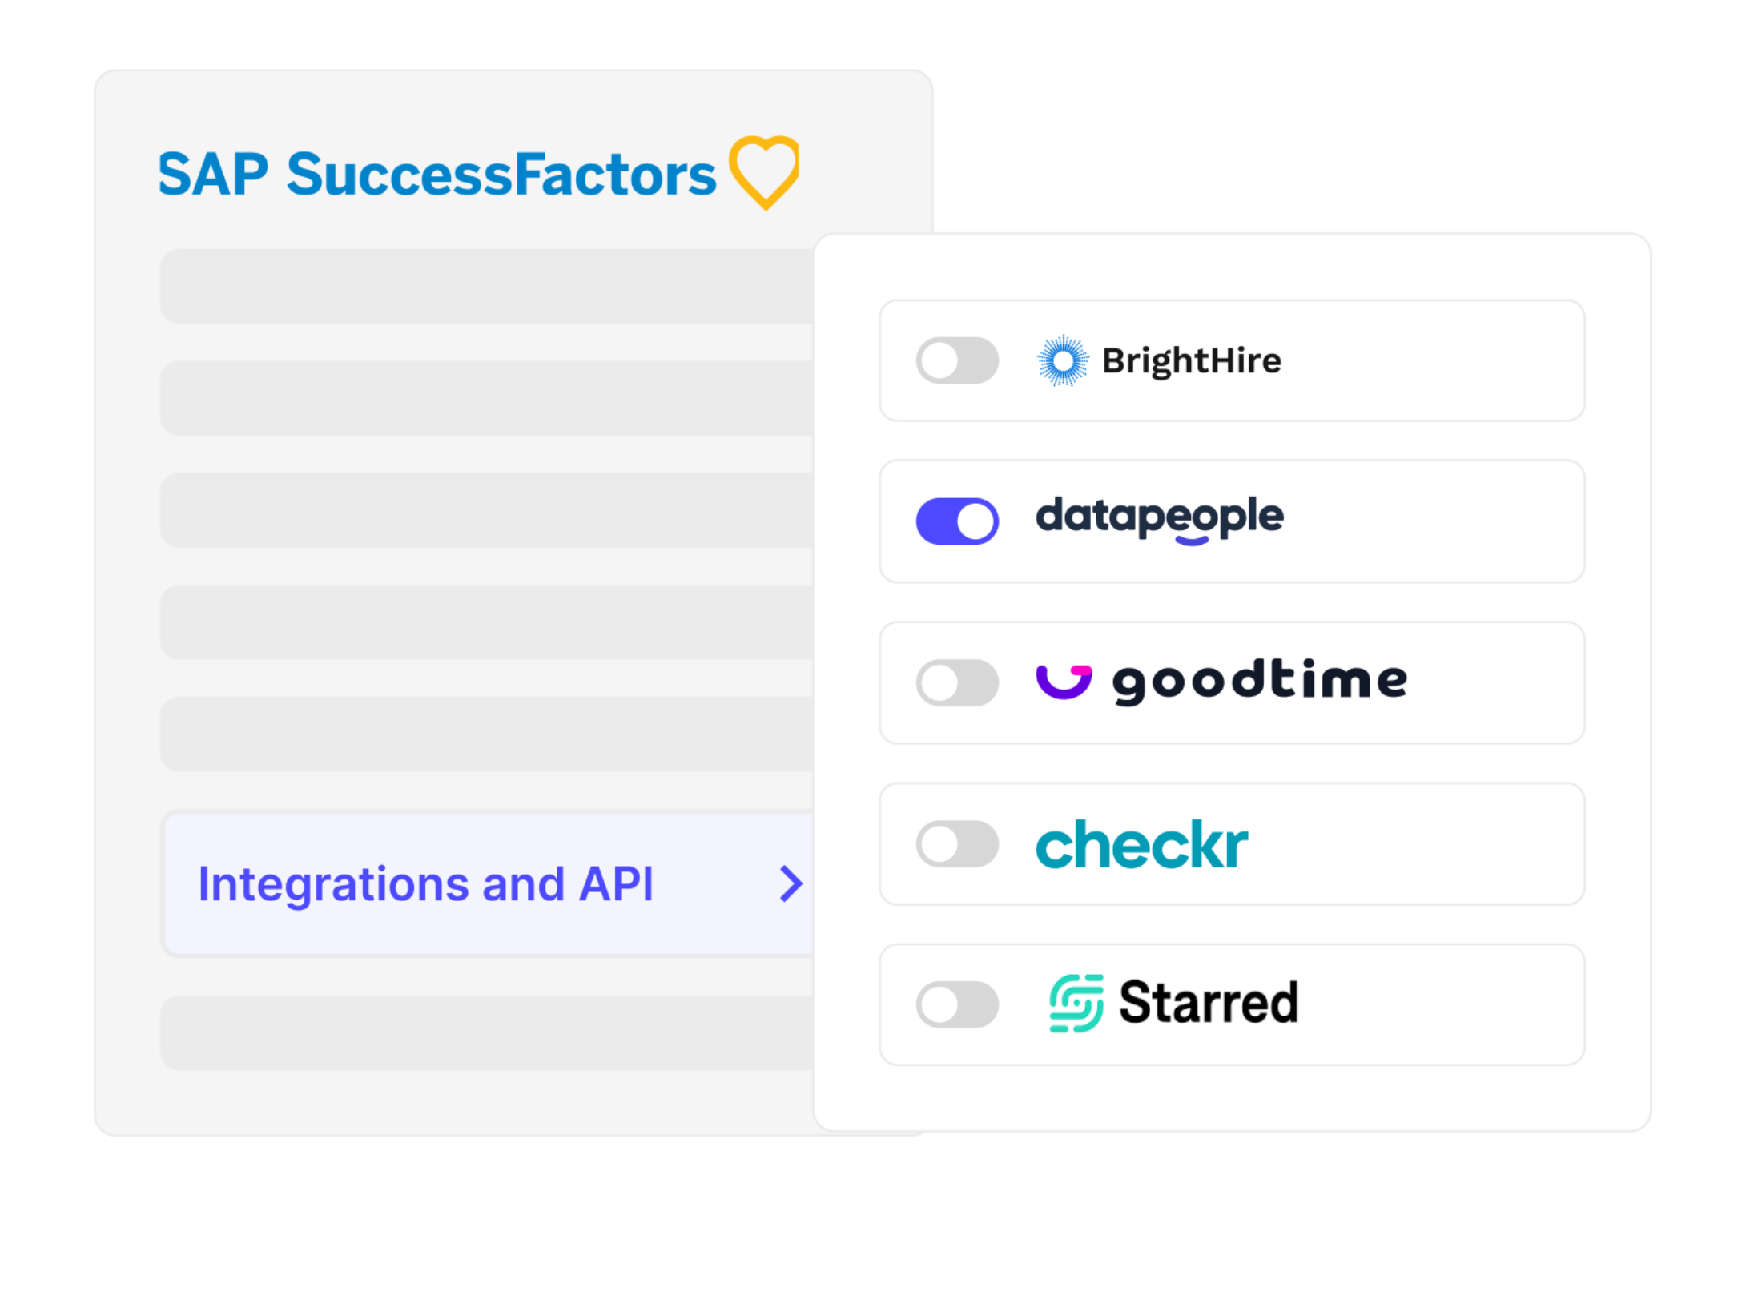The image size is (1746, 1304).
Task: Click the goodtime wordmark text
Action: coord(1259,681)
